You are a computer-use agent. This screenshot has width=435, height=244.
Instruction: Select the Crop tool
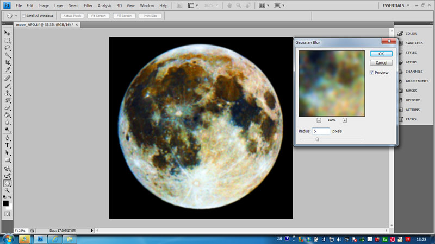pyautogui.click(x=8, y=63)
